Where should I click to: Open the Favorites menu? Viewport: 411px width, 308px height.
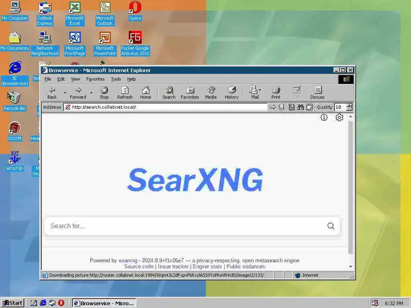(96, 79)
